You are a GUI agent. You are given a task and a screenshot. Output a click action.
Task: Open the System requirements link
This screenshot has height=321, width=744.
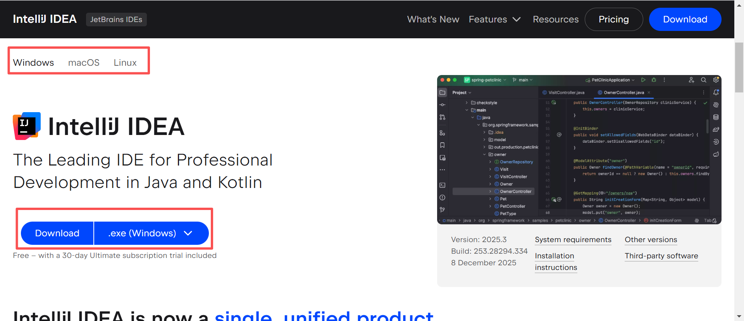point(573,240)
